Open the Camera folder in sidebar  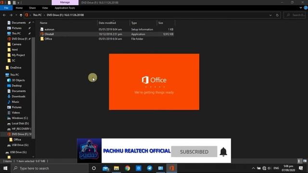pyautogui.click(x=16, y=44)
